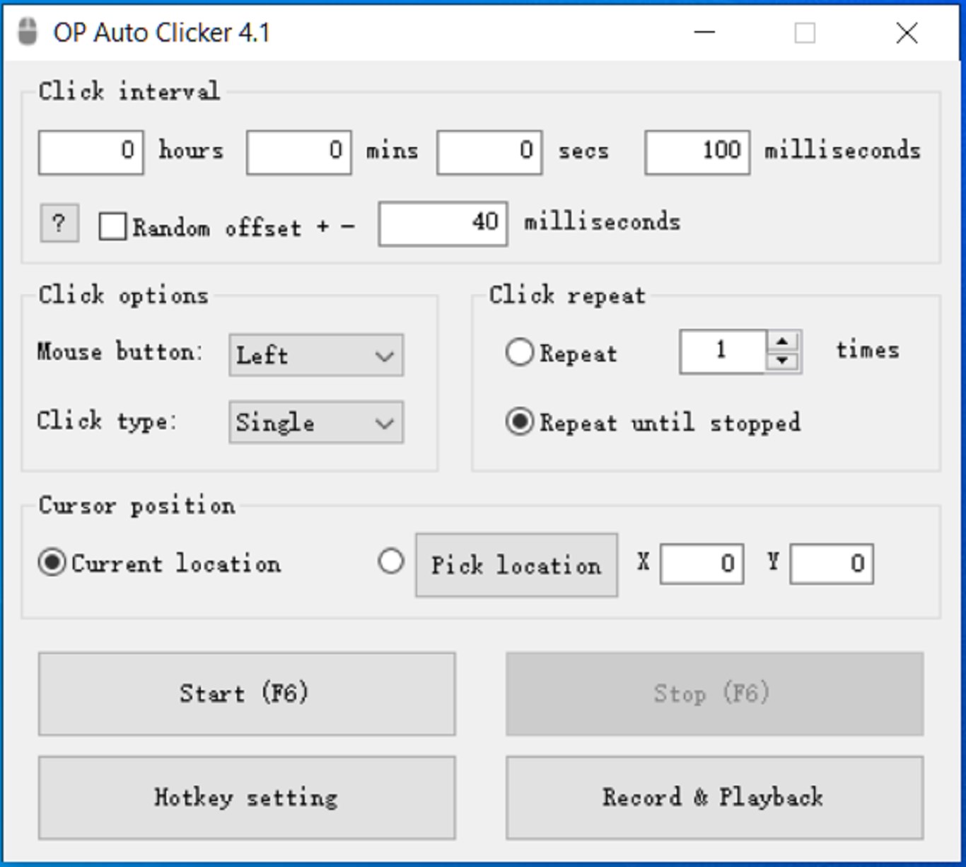Click the mouse icon in the title bar
Viewport: 966px width, 867px height.
(26, 32)
